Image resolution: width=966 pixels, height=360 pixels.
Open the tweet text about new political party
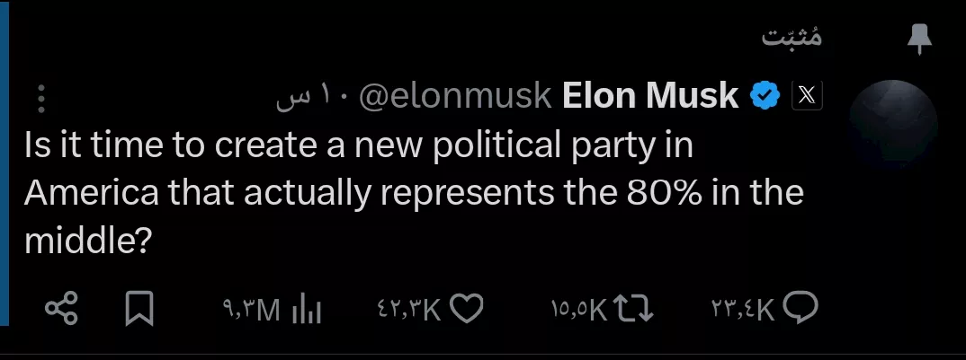click(414, 193)
